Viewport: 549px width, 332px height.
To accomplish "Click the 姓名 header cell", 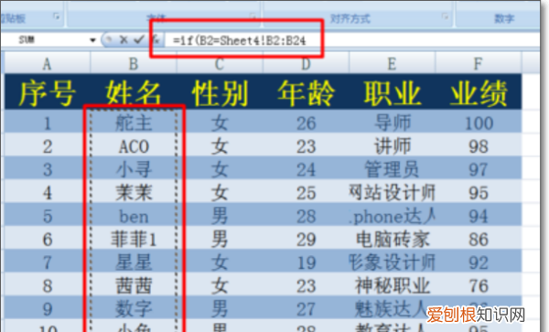I will click(134, 92).
